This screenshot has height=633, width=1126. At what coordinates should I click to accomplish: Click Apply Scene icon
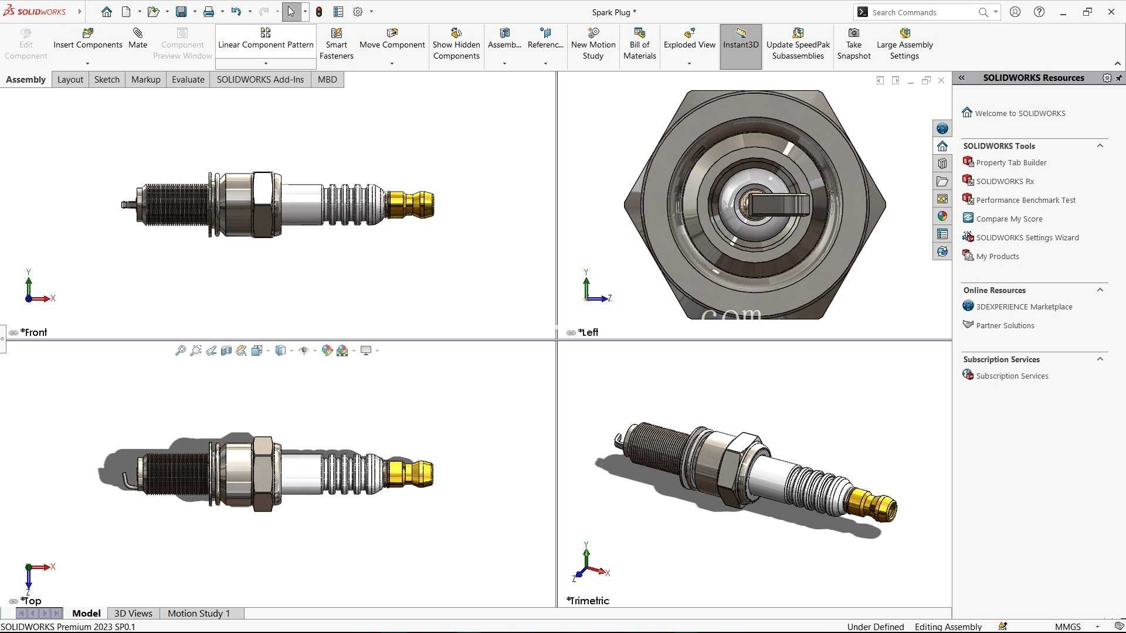point(342,350)
